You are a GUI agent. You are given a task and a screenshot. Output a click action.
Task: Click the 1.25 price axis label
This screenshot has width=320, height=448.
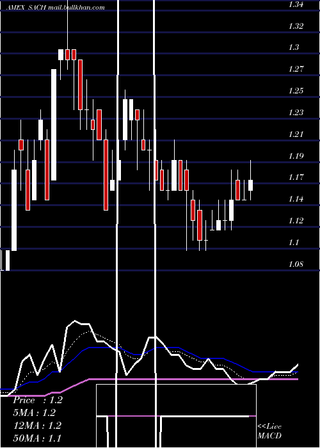[x=296, y=91]
